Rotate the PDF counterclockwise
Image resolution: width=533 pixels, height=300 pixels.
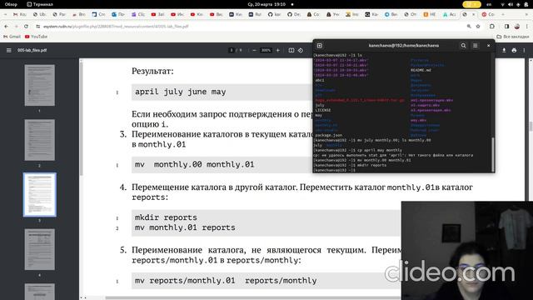pos(301,50)
